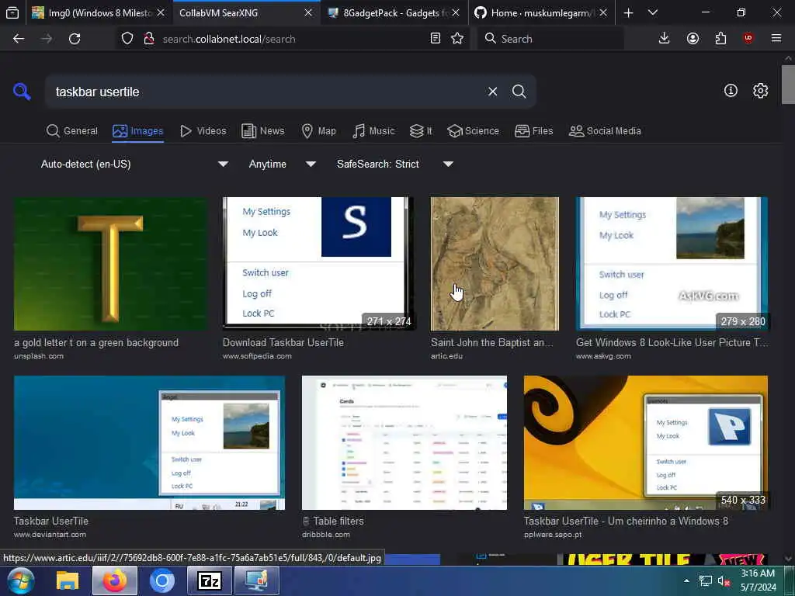795x596 pixels.
Task: Click the uBlock Origin extension icon
Action: [x=748, y=39]
